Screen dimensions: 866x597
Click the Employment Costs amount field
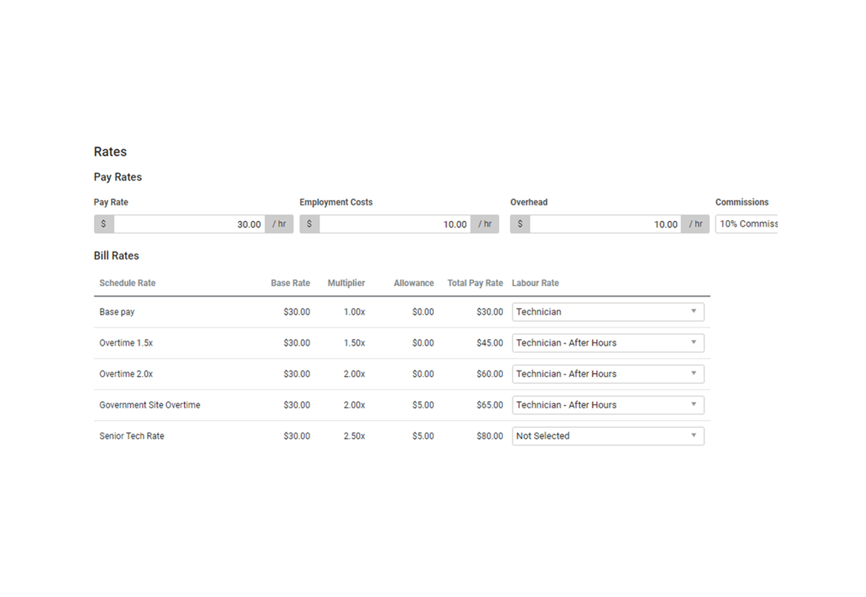click(395, 224)
